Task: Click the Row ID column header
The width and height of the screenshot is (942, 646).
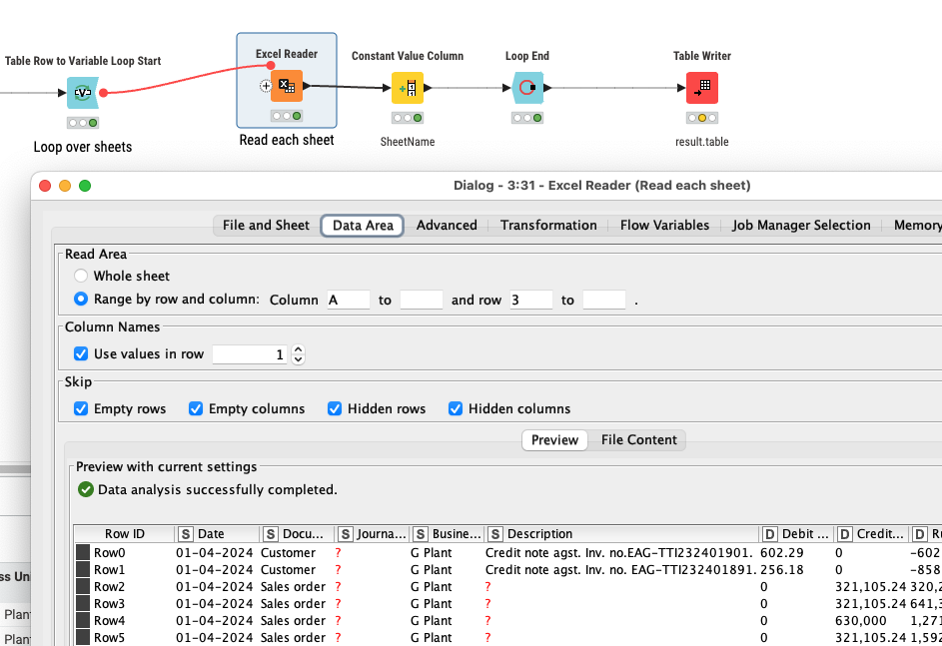Action: pos(124,534)
